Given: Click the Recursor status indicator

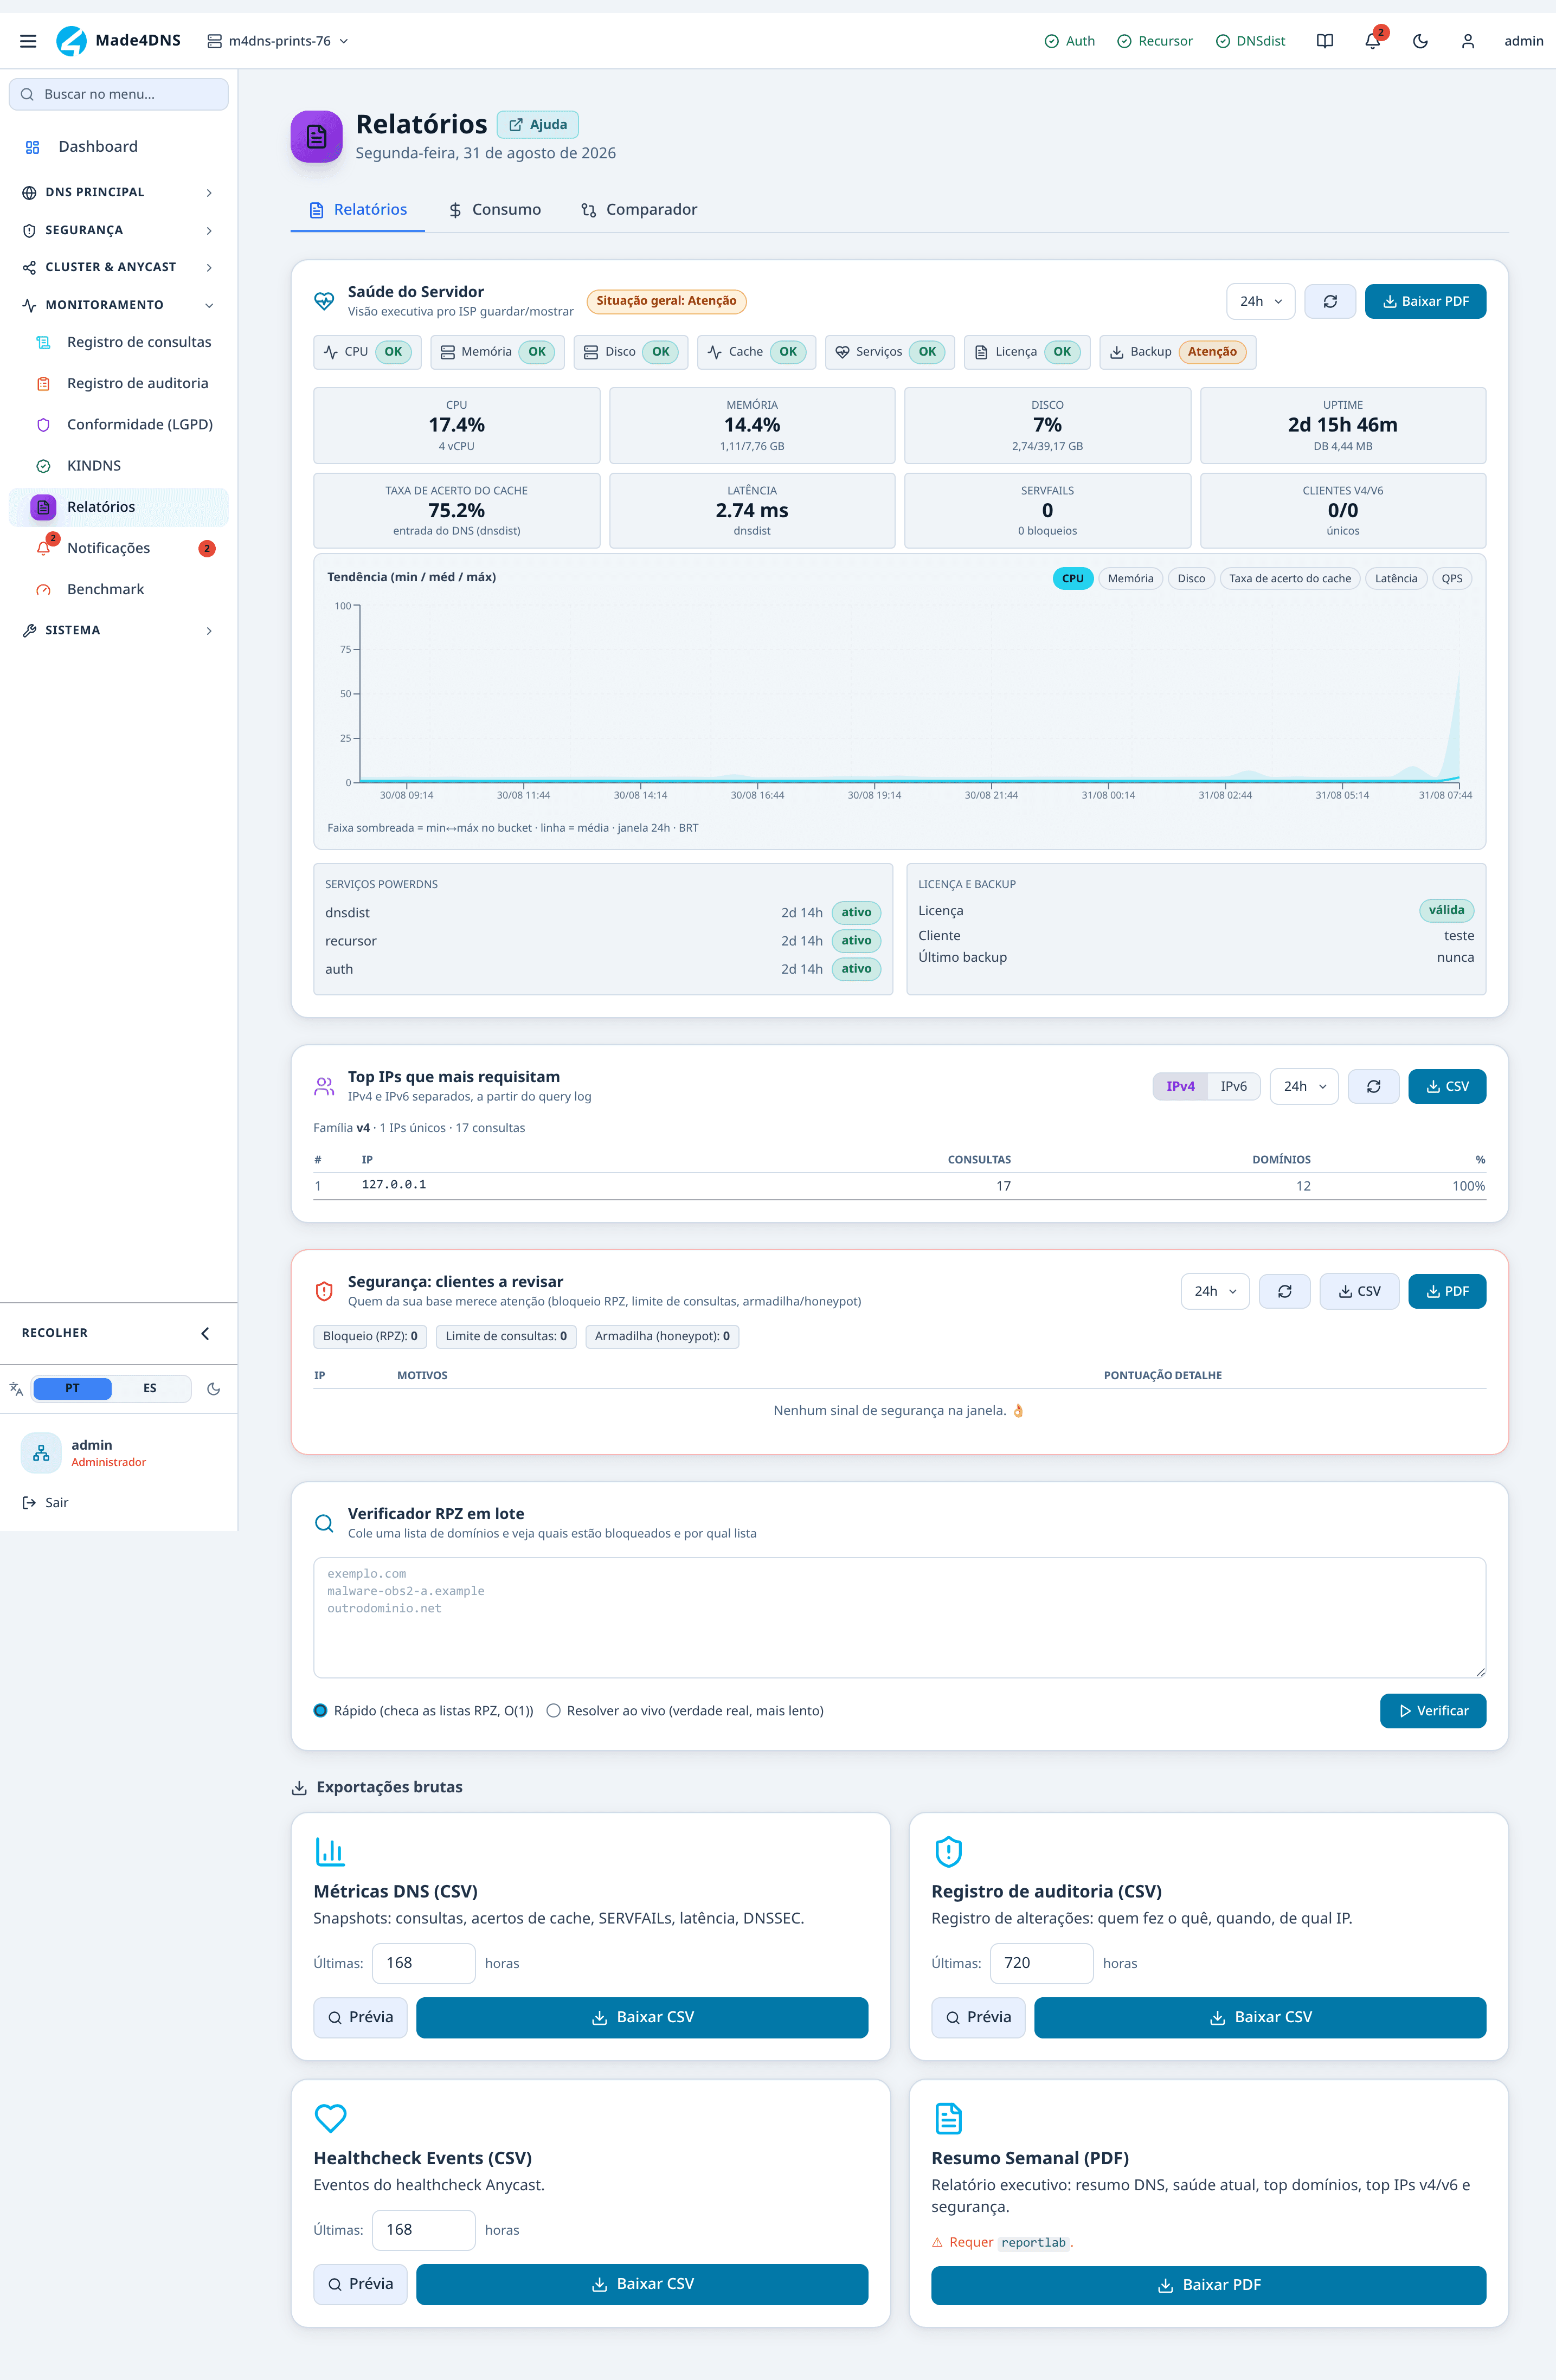Looking at the screenshot, I should pos(1155,41).
